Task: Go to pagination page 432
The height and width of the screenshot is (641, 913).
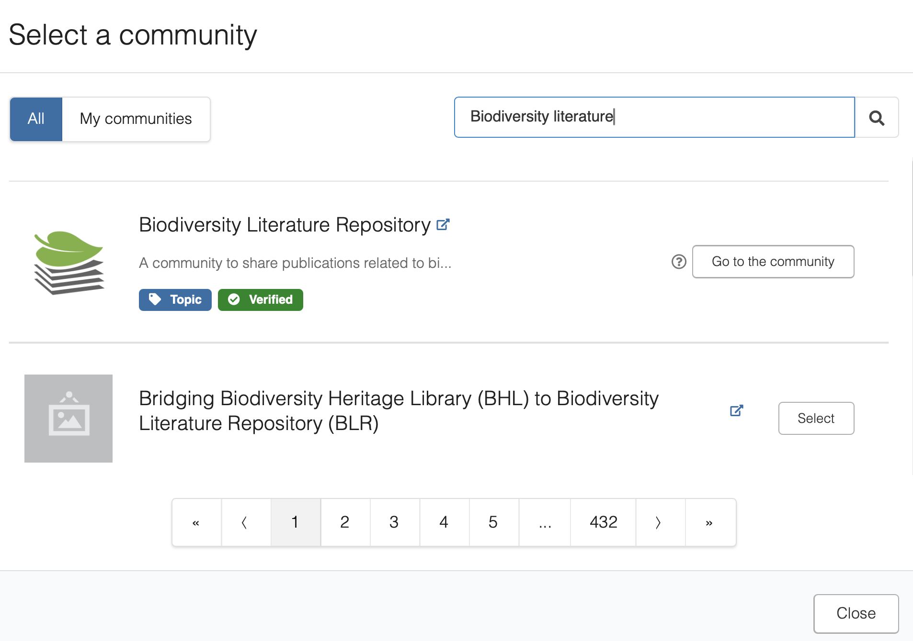Action: (x=603, y=522)
